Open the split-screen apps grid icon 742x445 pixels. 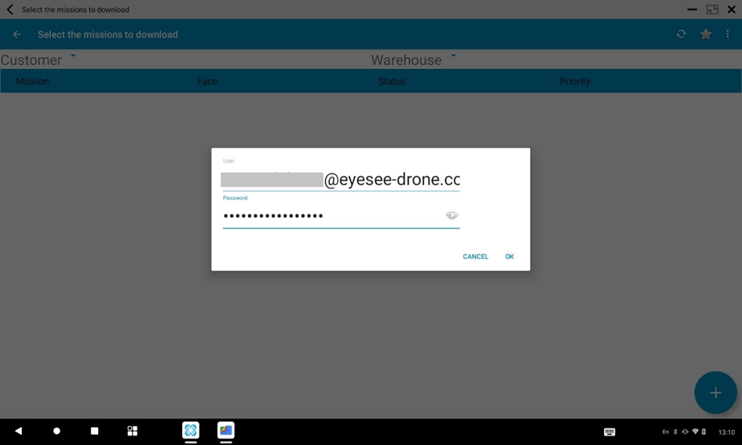132,431
